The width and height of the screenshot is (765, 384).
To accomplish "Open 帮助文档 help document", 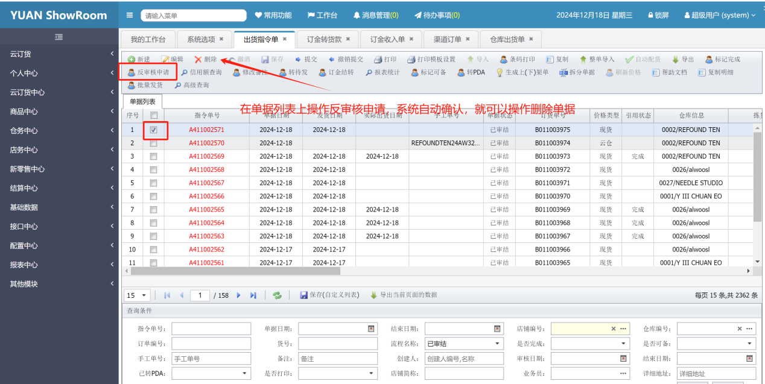I will click(x=670, y=72).
